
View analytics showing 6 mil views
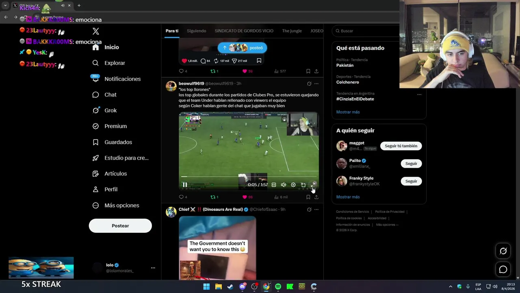[281, 197]
